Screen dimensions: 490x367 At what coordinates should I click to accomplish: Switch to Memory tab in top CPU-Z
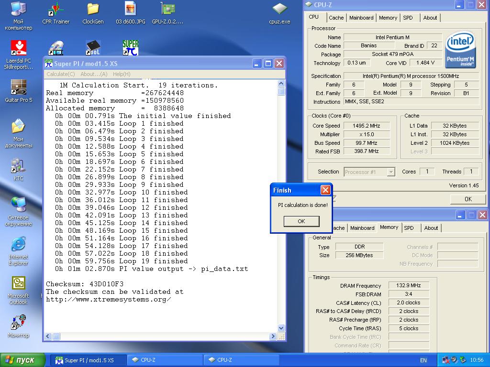click(x=388, y=18)
